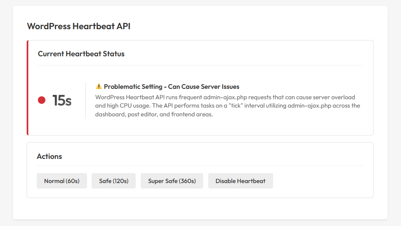Set heartbeat to Safe (120s)
This screenshot has width=401, height=226.
click(x=114, y=181)
